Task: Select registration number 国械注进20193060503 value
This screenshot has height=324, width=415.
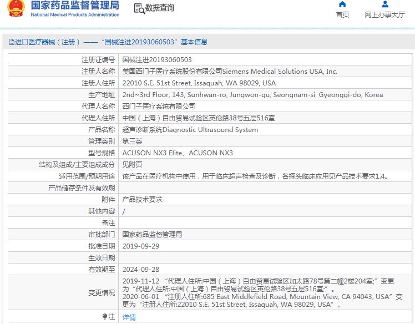Action: (157, 59)
